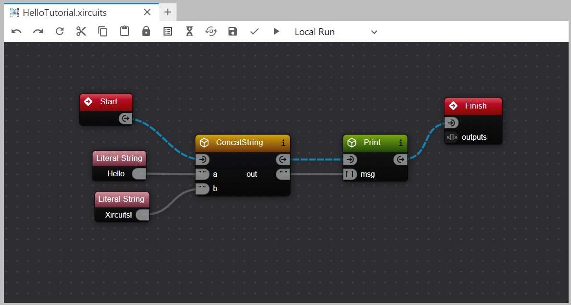The height and width of the screenshot is (305, 571).
Task: Paste nodes with the clipboard icon
Action: pyautogui.click(x=125, y=31)
